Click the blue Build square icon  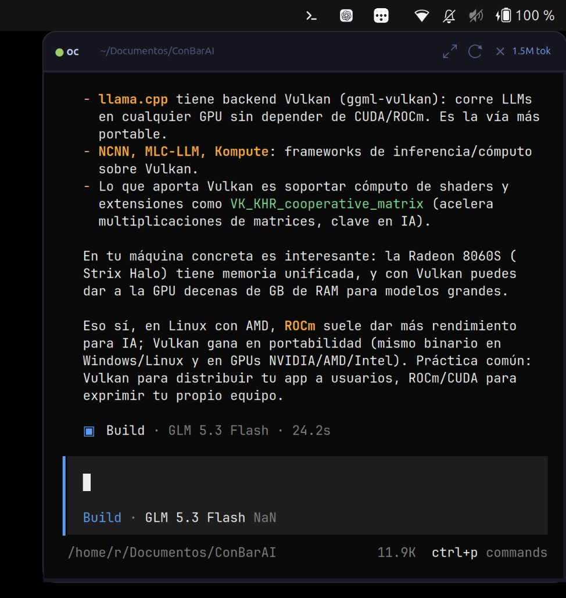click(89, 431)
